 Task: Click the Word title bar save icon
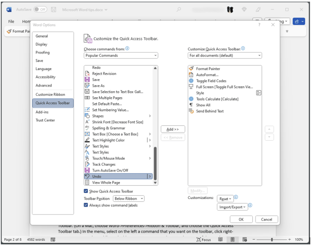point(54,9)
